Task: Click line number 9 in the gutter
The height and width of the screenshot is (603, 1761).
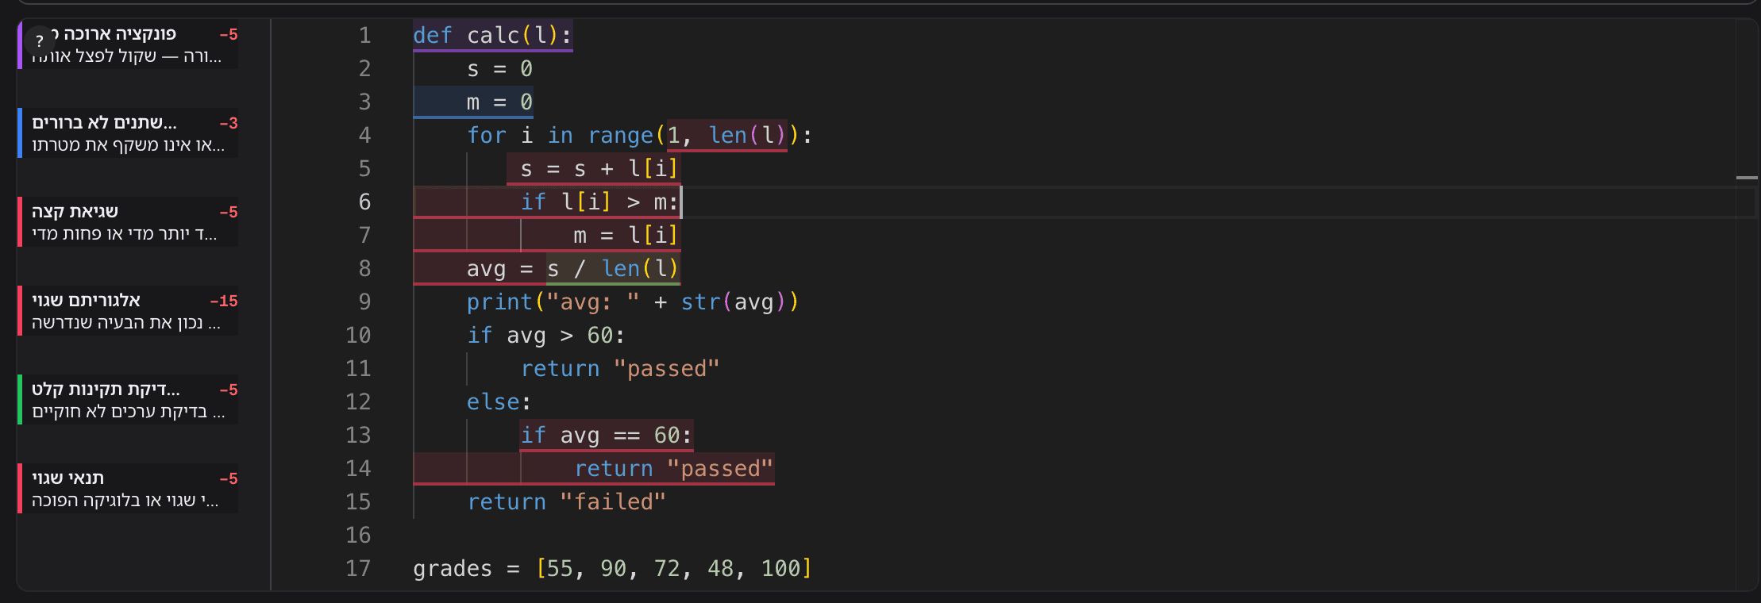Action: point(364,302)
